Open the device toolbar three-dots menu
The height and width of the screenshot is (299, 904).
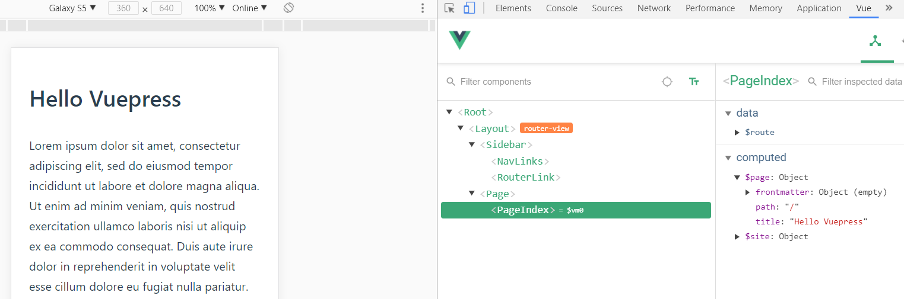(x=423, y=8)
